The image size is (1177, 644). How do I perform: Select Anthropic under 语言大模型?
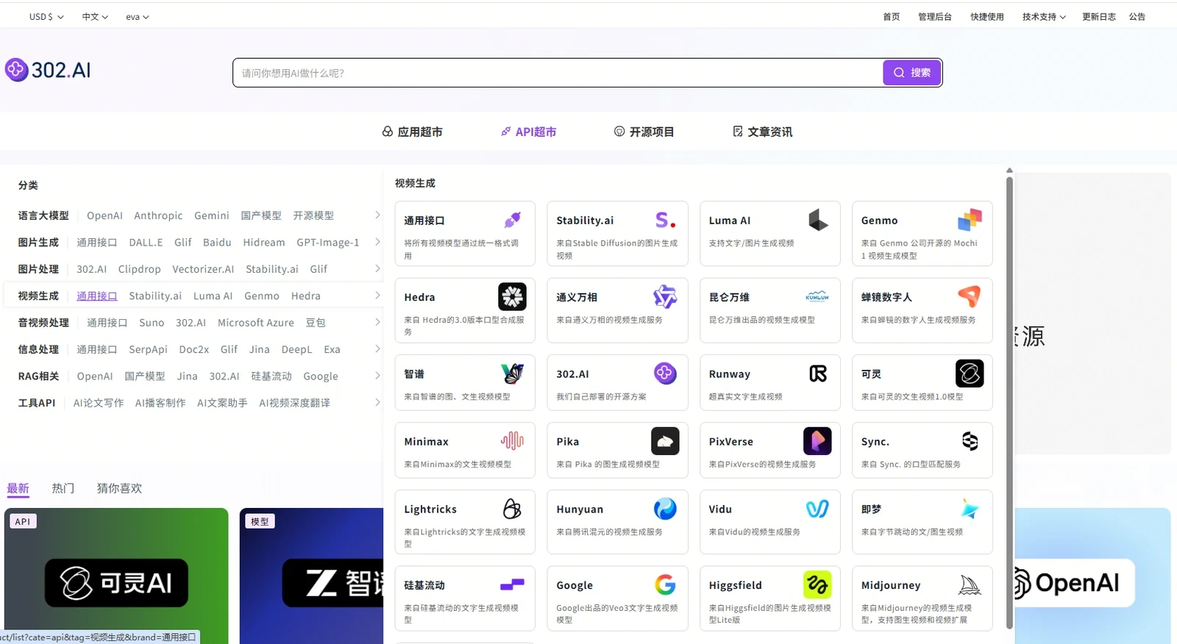(x=158, y=215)
